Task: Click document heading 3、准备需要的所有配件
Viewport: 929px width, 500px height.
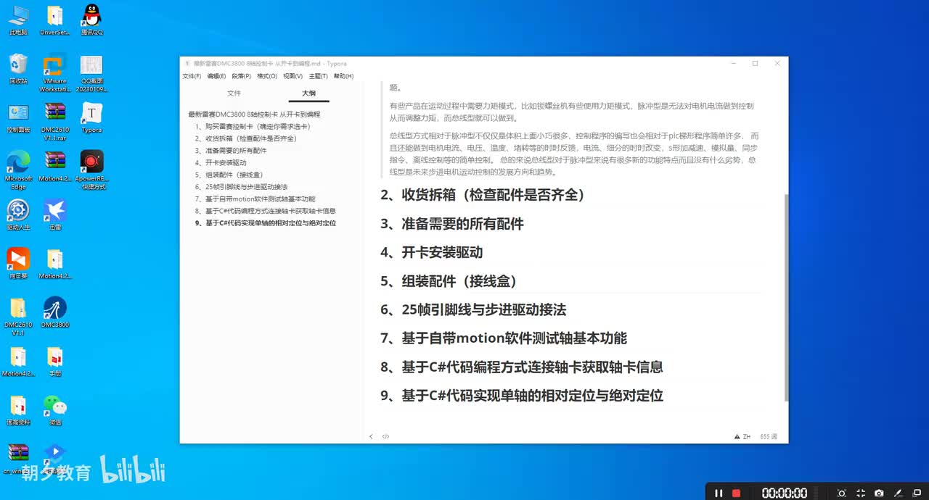Action: (452, 224)
